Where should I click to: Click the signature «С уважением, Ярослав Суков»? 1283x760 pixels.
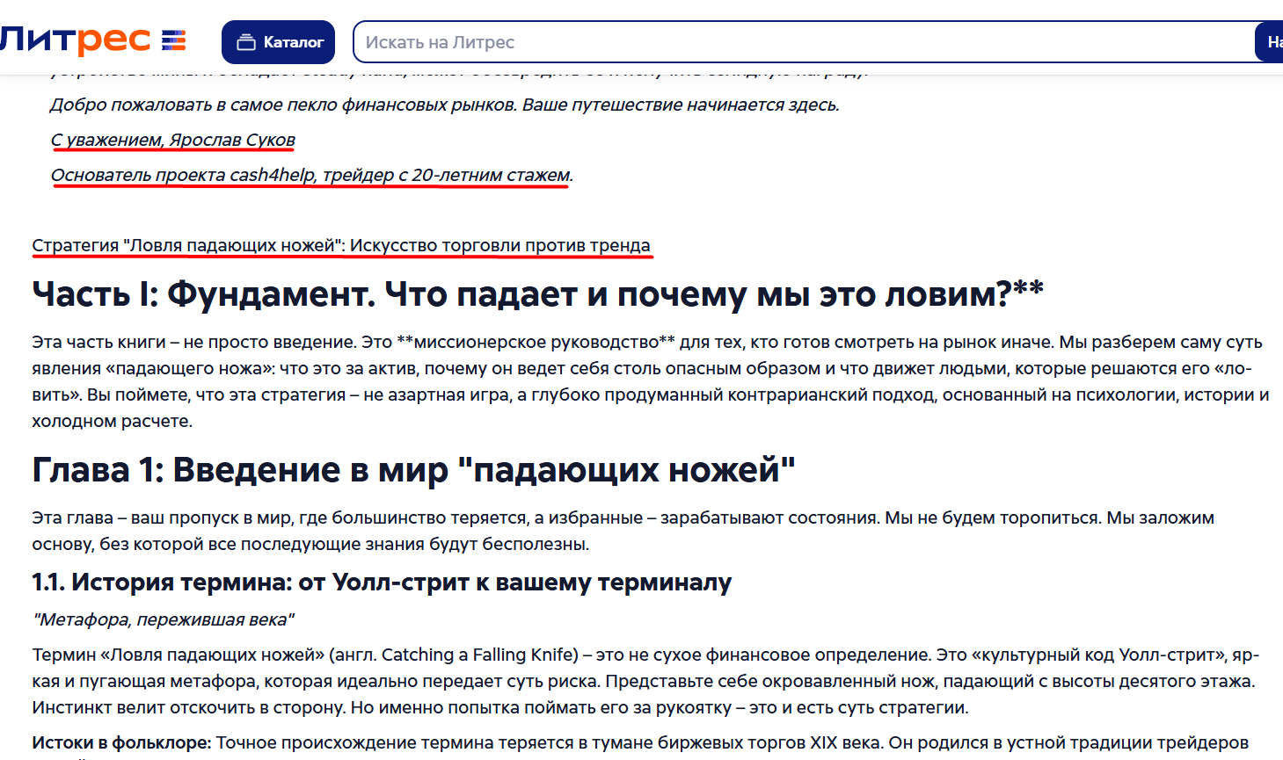172,140
